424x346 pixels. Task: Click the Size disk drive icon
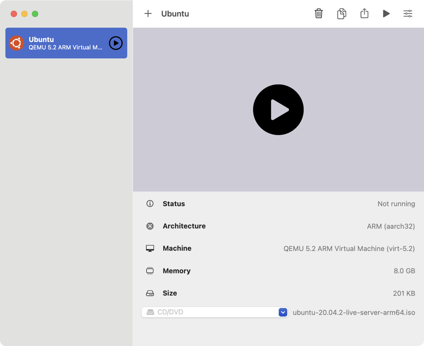click(150, 293)
